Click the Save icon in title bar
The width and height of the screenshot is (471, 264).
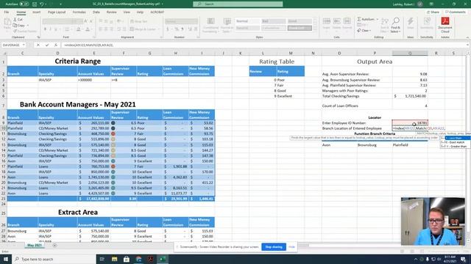click(x=35, y=4)
